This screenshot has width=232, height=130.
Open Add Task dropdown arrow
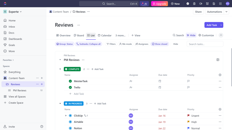click(221, 25)
